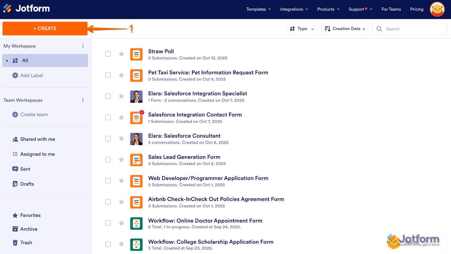The image size is (451, 254).
Task: Open the Workflow: Online Doctor Appointment icon
Action: pyautogui.click(x=136, y=223)
